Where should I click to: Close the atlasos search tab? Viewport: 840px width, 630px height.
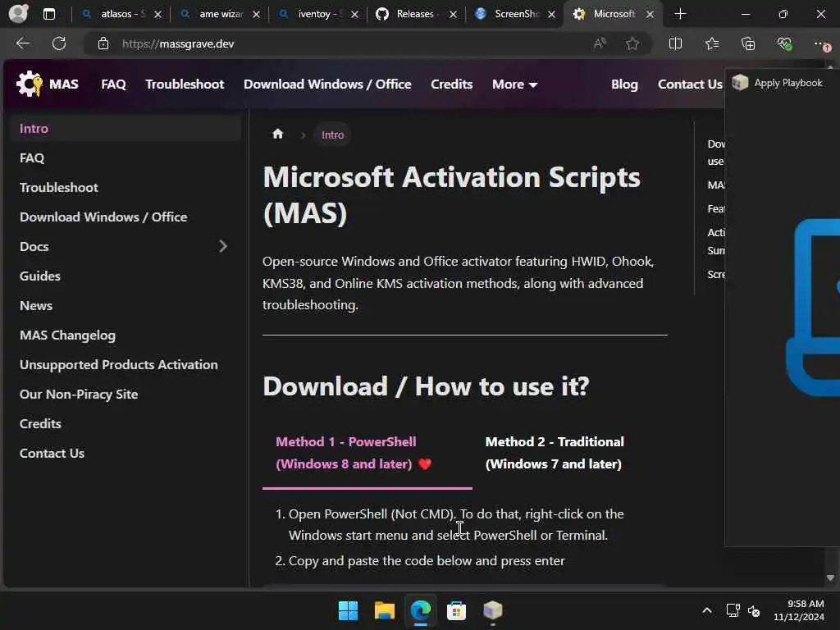coord(157,15)
